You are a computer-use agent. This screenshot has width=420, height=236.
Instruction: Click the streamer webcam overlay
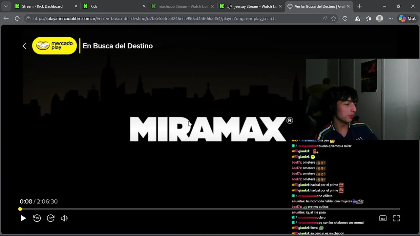tap(363, 99)
